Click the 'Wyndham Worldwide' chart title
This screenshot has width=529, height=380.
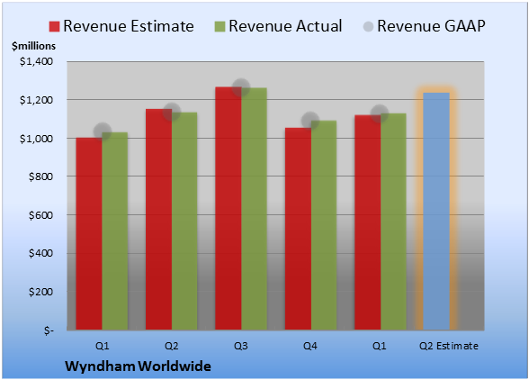coord(138,366)
